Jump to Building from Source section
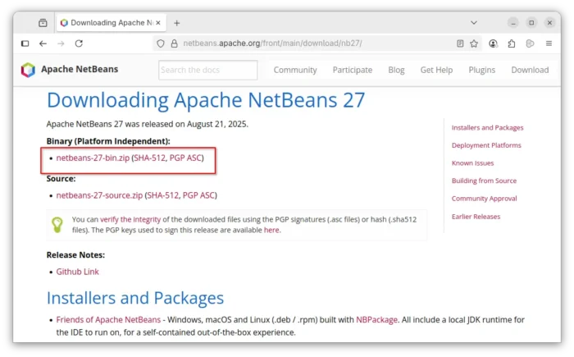 [484, 181]
